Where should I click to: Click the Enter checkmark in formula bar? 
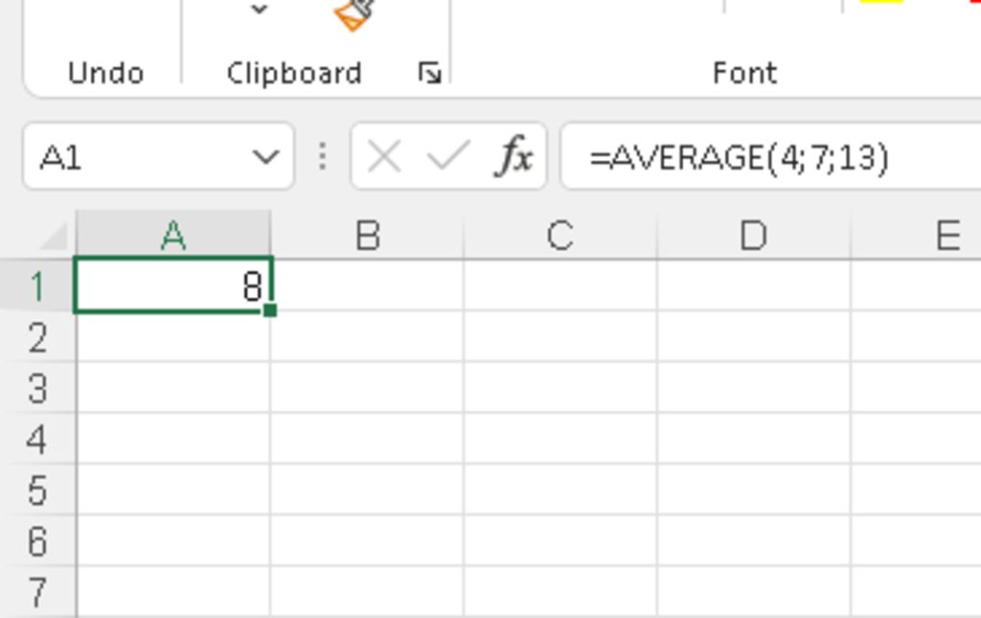pyautogui.click(x=446, y=156)
